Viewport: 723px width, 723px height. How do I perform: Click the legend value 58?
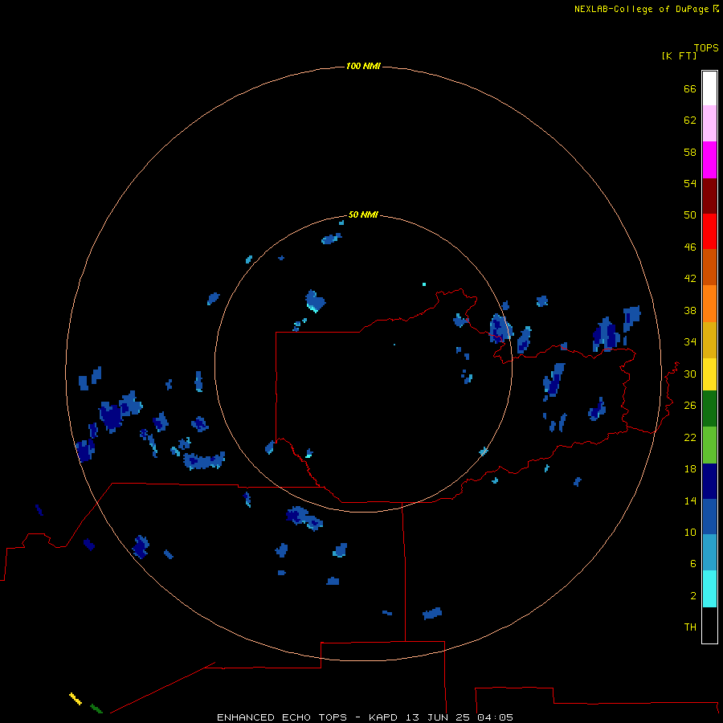(x=690, y=152)
